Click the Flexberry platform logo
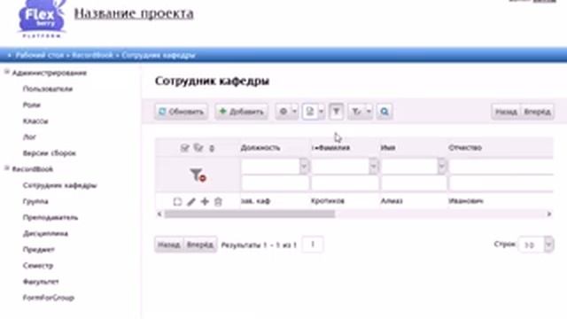Viewport: 567px width, 319px height. tap(42, 18)
